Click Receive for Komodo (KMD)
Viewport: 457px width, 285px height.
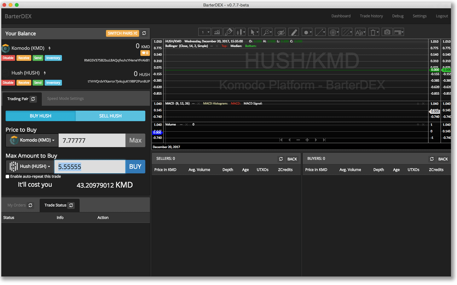[x=24, y=58]
